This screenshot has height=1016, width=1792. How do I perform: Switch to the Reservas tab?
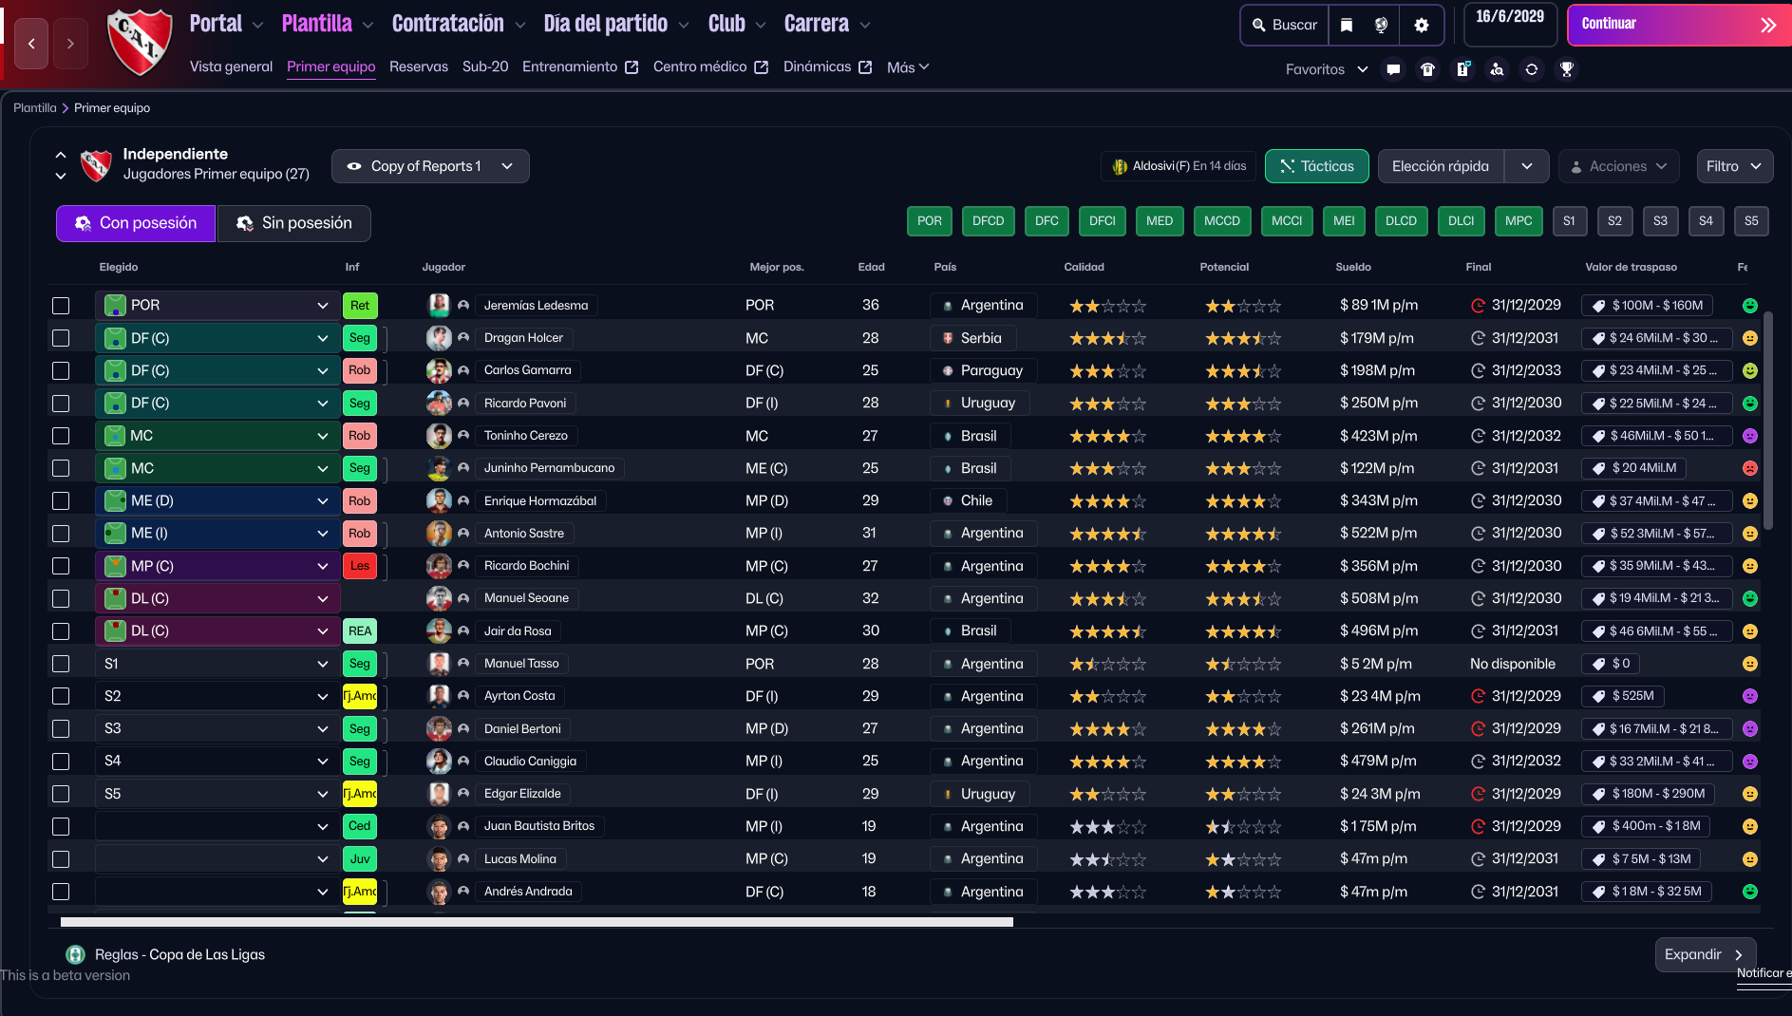(x=418, y=66)
